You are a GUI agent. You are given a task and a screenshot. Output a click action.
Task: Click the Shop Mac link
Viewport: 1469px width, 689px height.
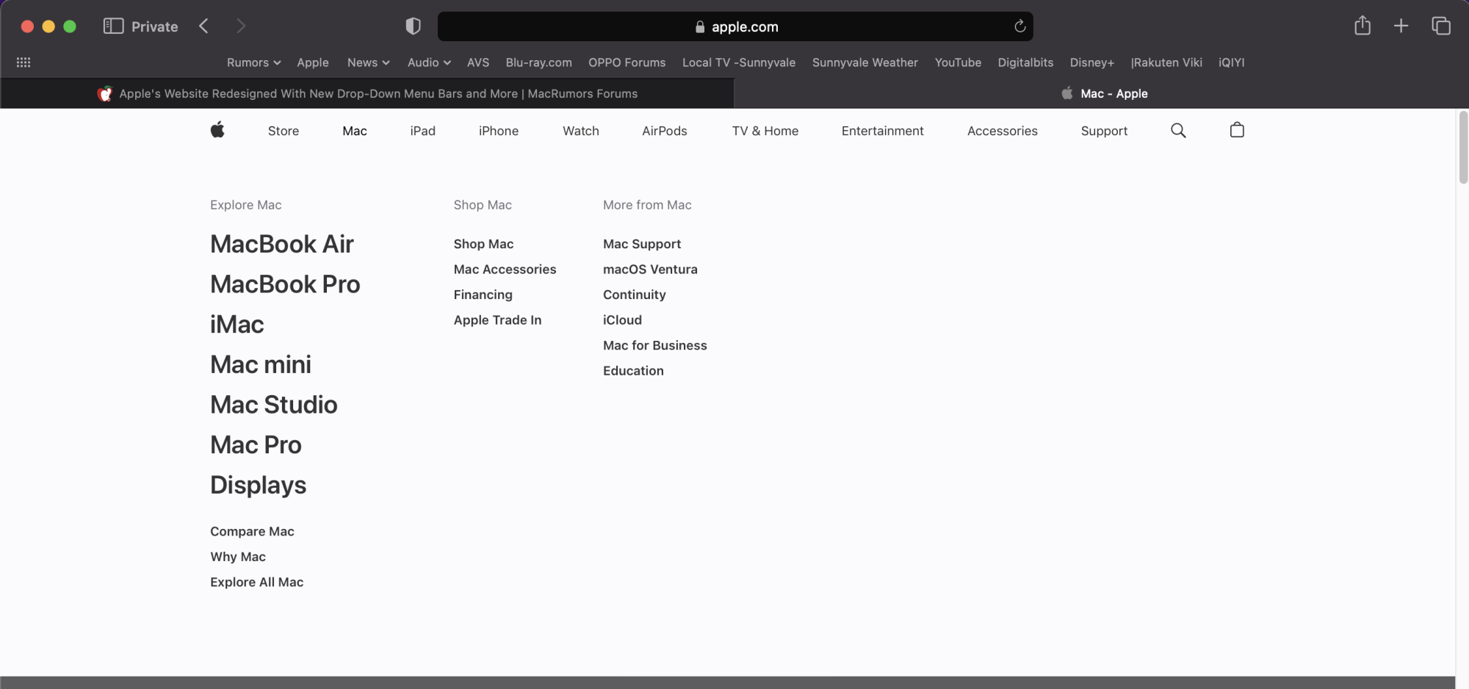pos(483,244)
